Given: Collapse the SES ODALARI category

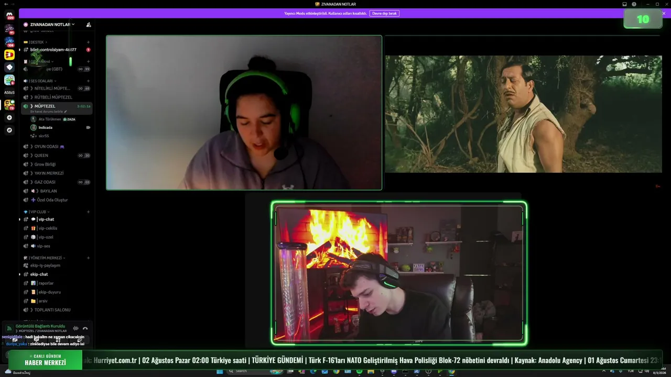Looking at the screenshot, I should point(40,81).
